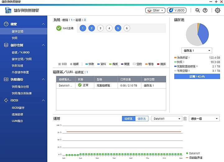The width and height of the screenshot is (224, 162).
Task: Collapse the 儲存空間 sidebar section
Action: click(x=43, y=45)
